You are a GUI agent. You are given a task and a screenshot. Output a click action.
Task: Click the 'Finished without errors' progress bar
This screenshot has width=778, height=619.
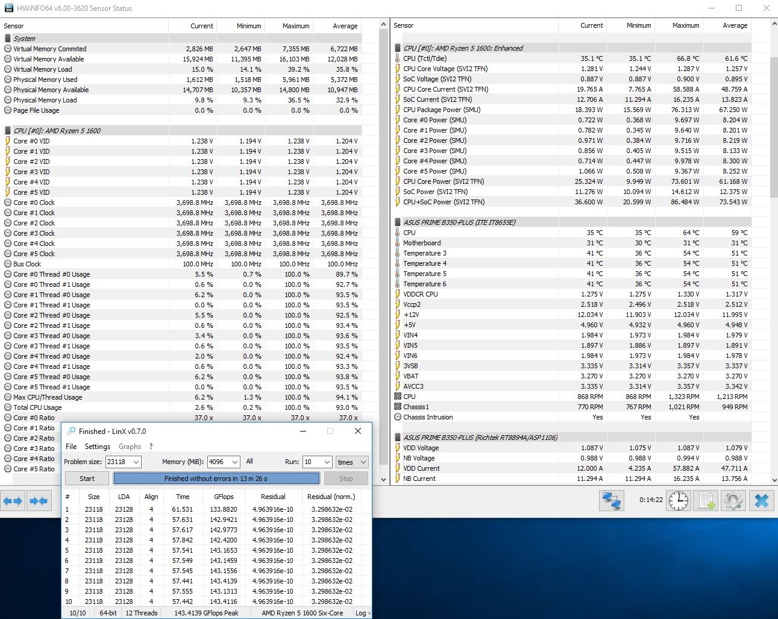tap(216, 479)
